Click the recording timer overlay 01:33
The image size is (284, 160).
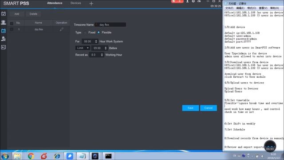point(270,146)
